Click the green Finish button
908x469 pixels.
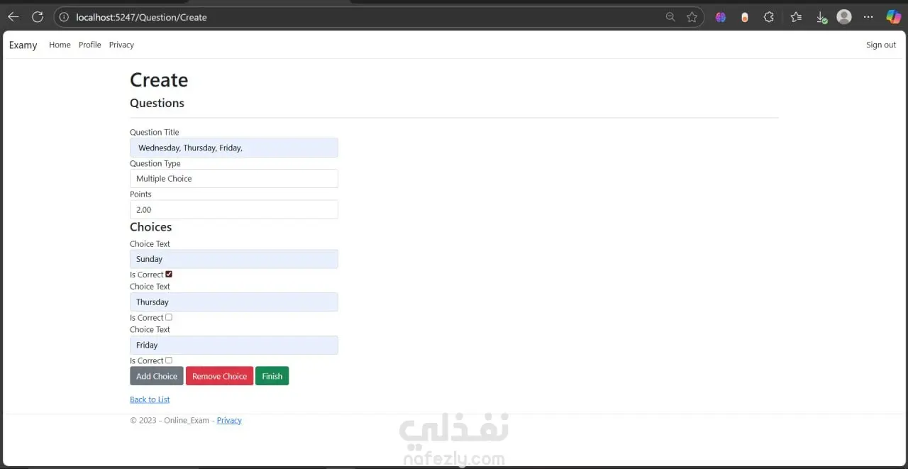[x=272, y=376]
